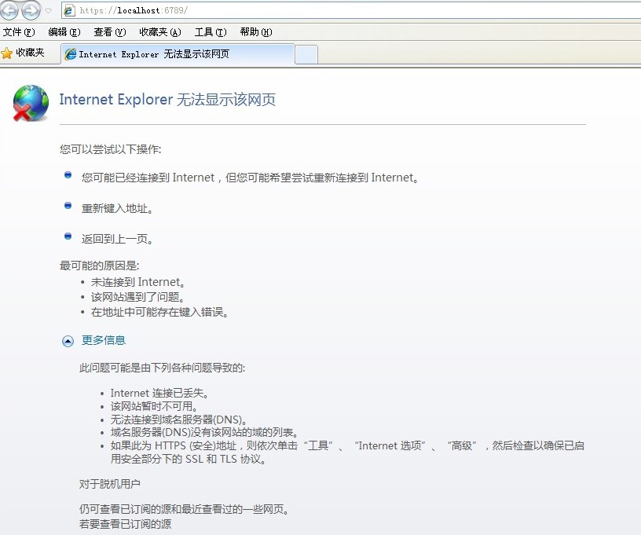The image size is (641, 535).
Task: Click the Internet Explorer 无法显示该网页 heading
Action: pos(167,100)
